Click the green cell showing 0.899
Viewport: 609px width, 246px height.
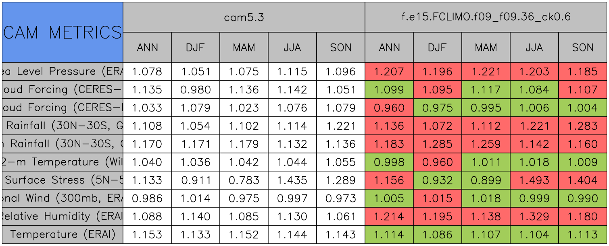pyautogui.click(x=486, y=180)
